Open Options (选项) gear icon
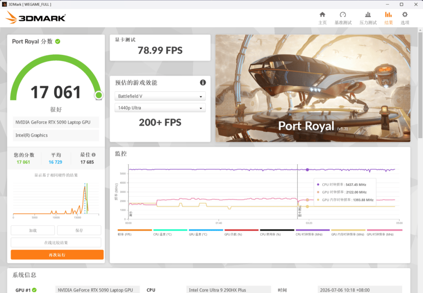The height and width of the screenshot is (293, 423). 405,14
